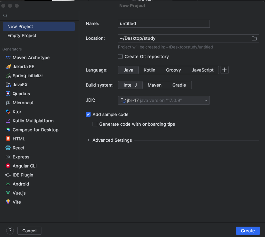Expand Advanced Settings section
This screenshot has height=237, width=265.
pyautogui.click(x=88, y=140)
